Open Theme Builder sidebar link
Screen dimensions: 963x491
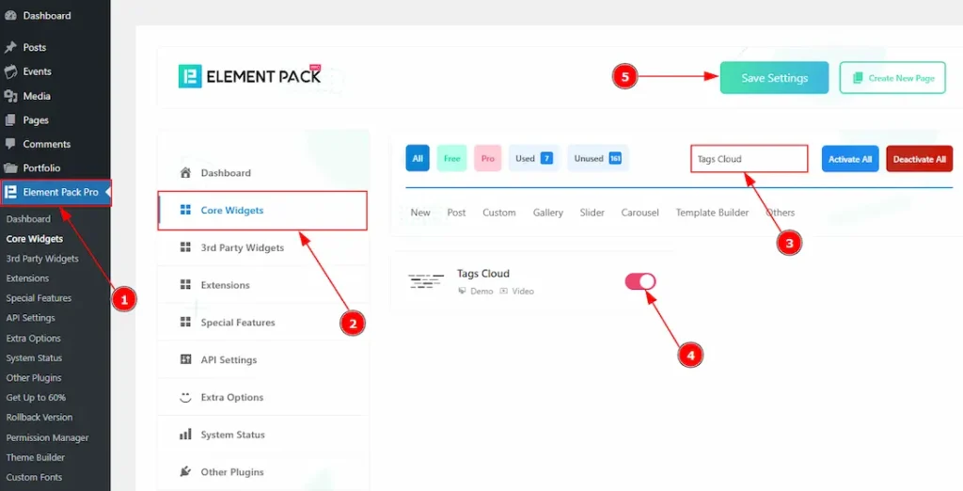pyautogui.click(x=36, y=457)
